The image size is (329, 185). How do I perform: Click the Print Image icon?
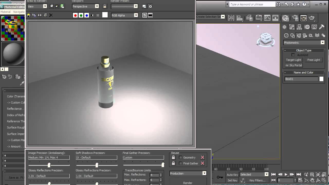coord(45,15)
